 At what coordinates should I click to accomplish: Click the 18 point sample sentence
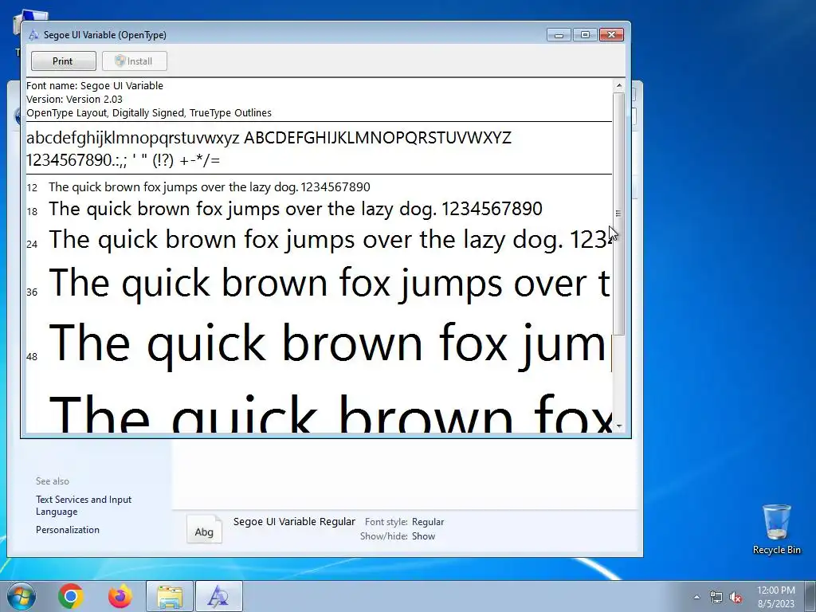(295, 210)
